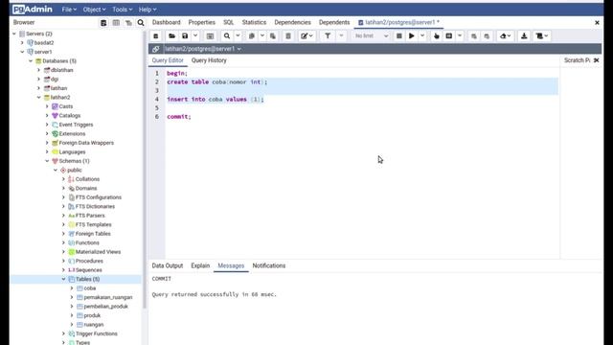Collapse the Databases (5) node
This screenshot has height=345, width=613.
[x=31, y=61]
